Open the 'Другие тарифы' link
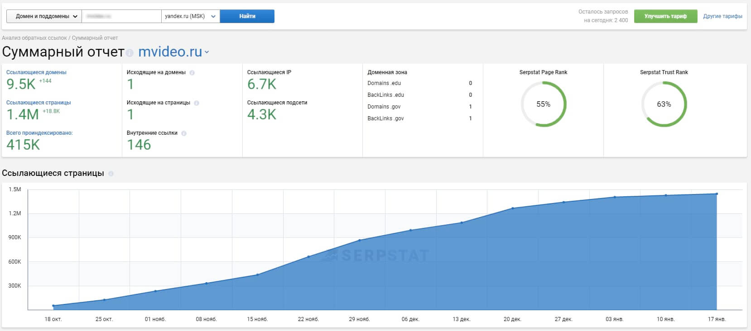Screen dimensions: 751x331 722,16
